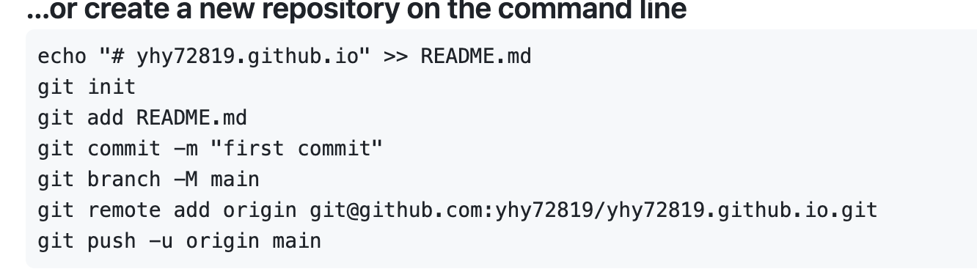Click the 'git init' command line
This screenshot has height=280, width=977.
point(87,87)
